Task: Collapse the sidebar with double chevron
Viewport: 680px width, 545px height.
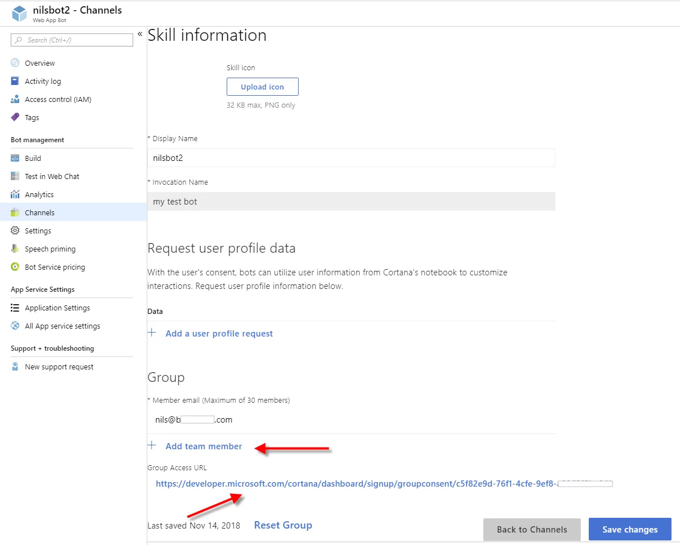Action: (x=140, y=35)
